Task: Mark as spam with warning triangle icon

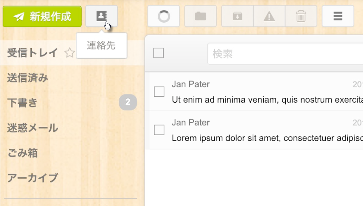Action: tap(269, 16)
